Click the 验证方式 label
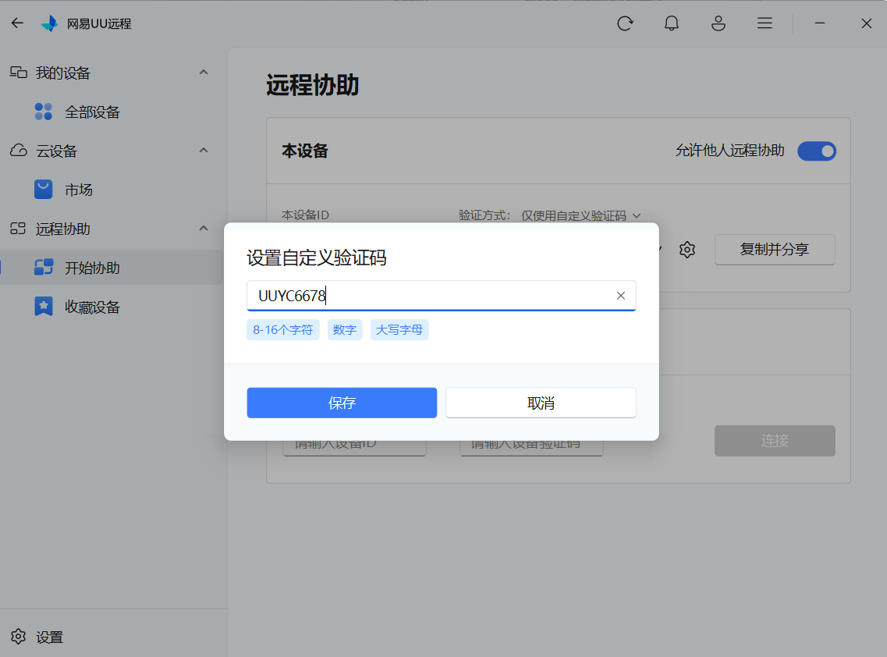Screen dimensions: 887x657 click(x=484, y=215)
